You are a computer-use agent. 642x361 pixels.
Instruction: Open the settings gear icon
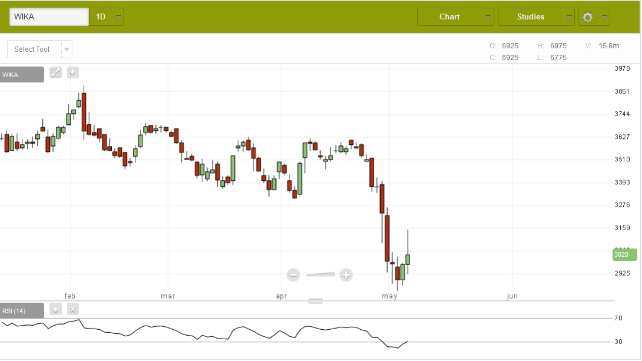pyautogui.click(x=587, y=17)
